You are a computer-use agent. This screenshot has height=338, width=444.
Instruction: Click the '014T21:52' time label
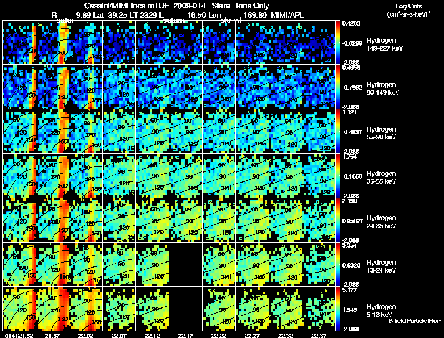click(19, 335)
